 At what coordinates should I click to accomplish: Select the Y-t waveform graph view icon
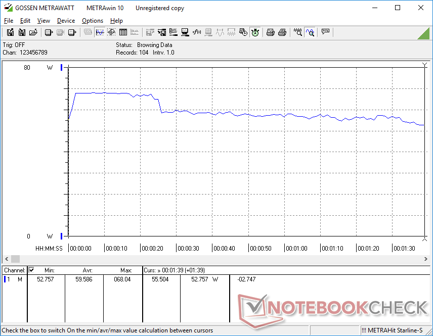(x=100, y=32)
